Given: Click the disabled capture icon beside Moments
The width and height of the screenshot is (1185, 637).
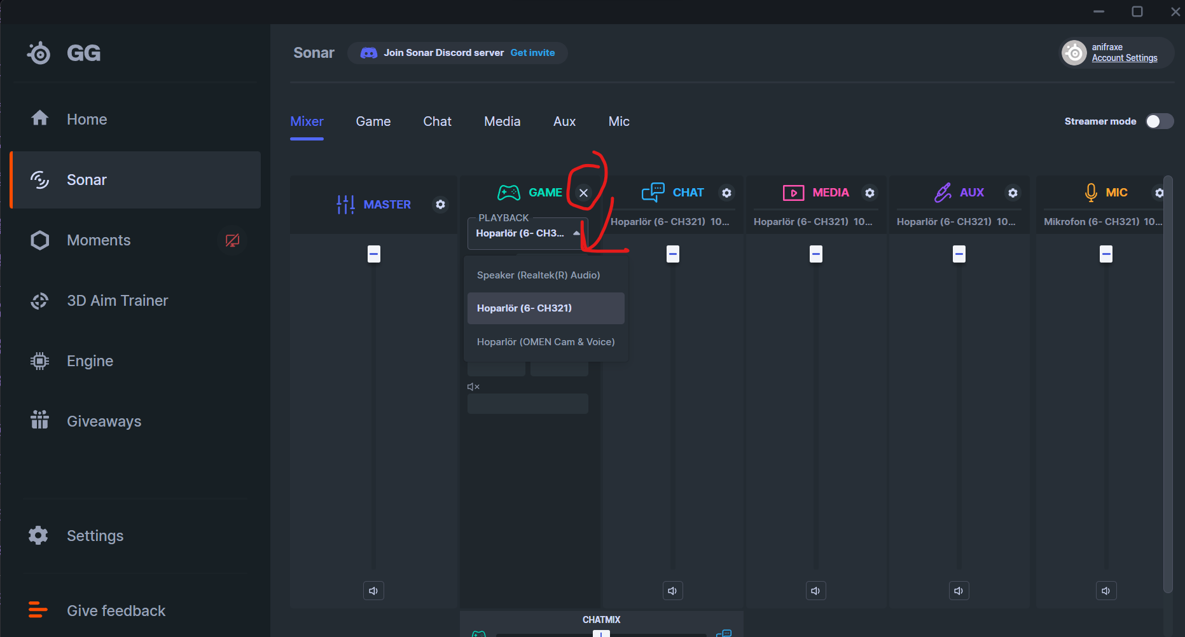Looking at the screenshot, I should tap(232, 240).
